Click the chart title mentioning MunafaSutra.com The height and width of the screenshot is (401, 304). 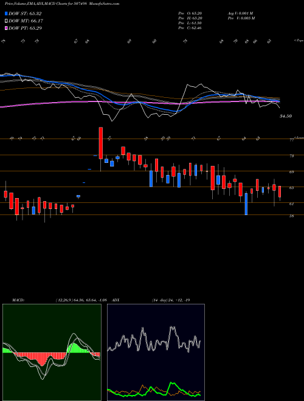coord(62,4)
